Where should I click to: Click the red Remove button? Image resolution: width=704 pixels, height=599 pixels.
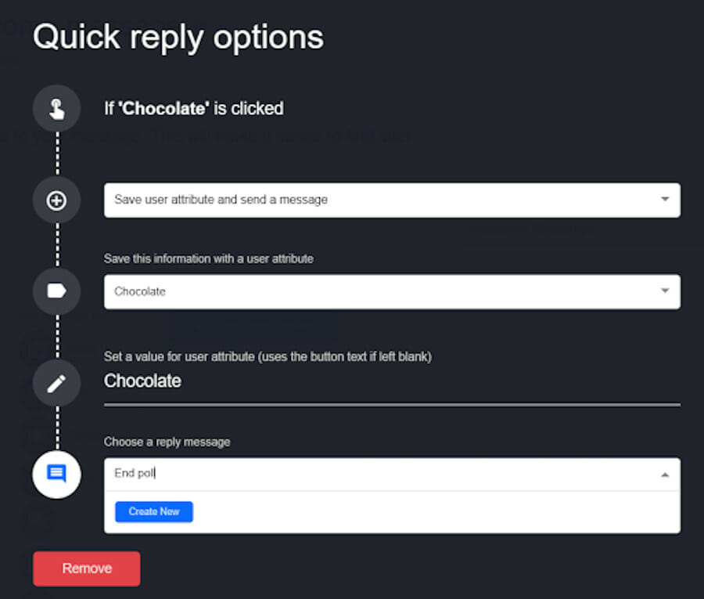87,568
